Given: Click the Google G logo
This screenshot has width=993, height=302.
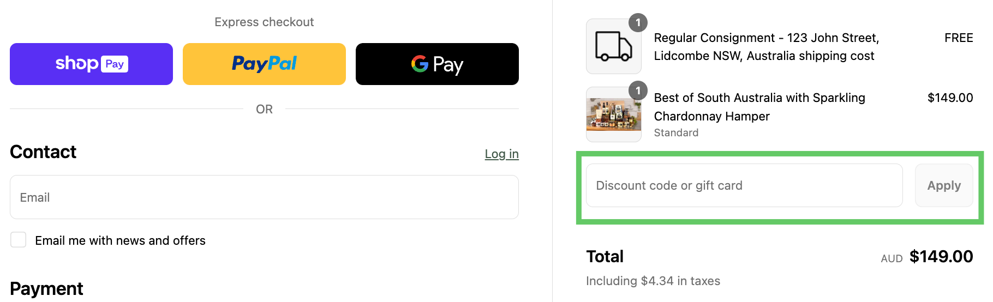Looking at the screenshot, I should pos(420,64).
